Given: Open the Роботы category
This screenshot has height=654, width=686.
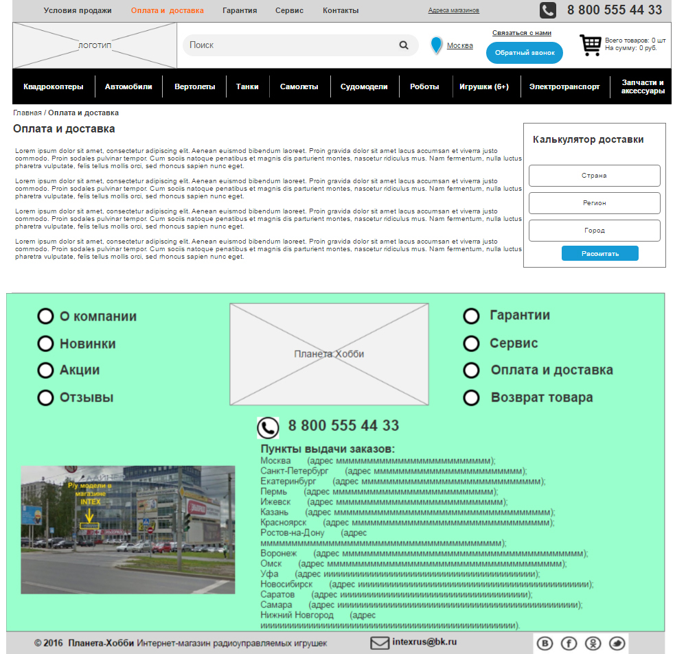Looking at the screenshot, I should [x=424, y=86].
